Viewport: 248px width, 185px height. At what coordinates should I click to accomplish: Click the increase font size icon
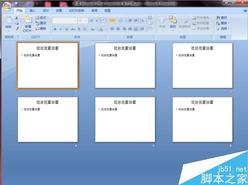[x=91, y=20]
